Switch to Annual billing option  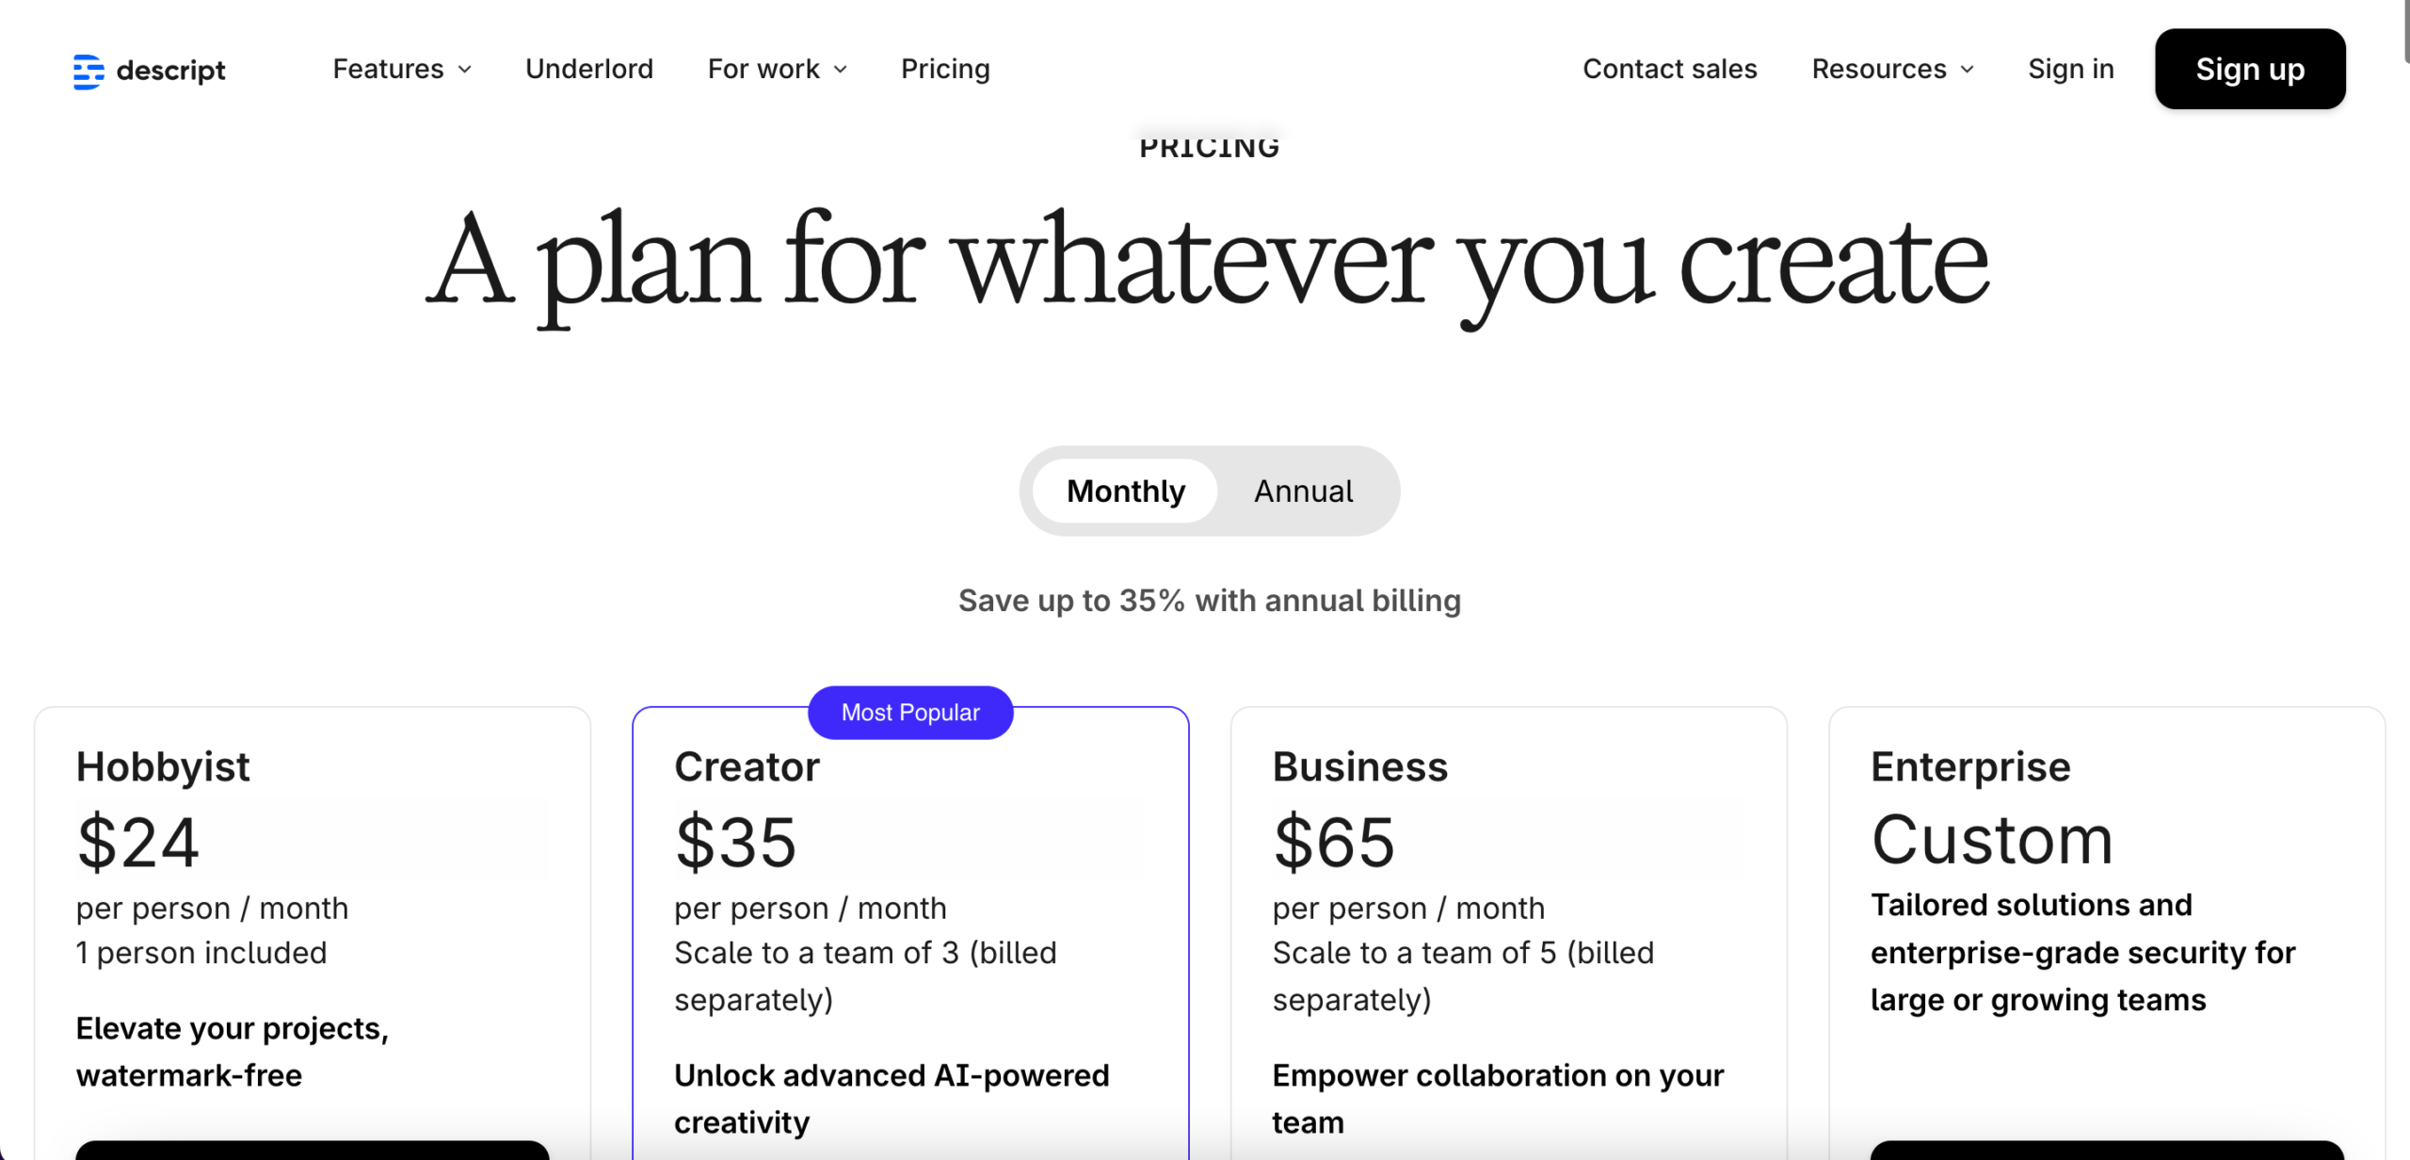tap(1303, 491)
